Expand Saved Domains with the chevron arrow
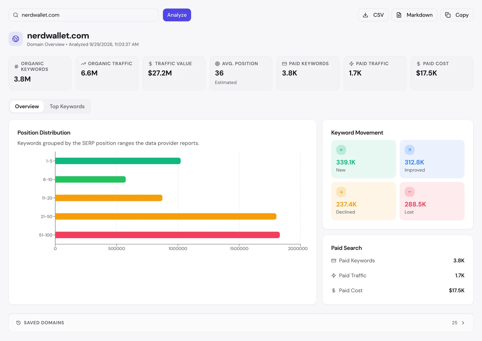482x341 pixels. coord(463,323)
